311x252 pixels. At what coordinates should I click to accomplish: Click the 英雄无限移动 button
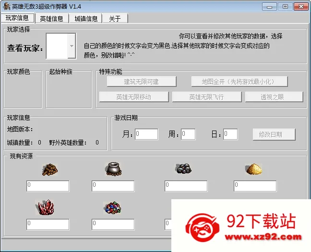[x=134, y=97]
